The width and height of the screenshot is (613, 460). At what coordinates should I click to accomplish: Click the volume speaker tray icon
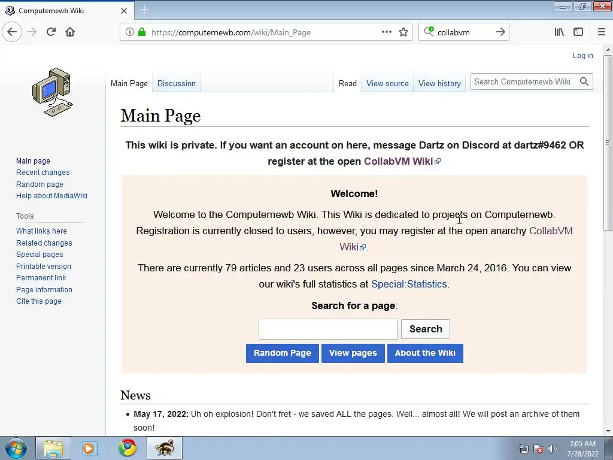(553, 449)
